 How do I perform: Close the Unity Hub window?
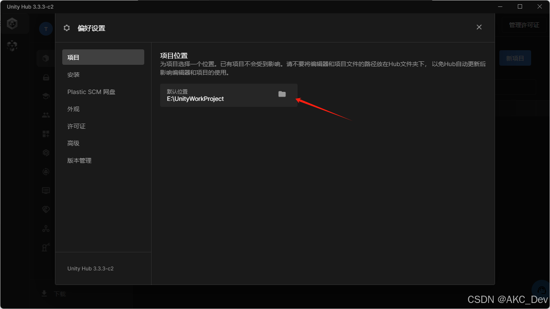(540, 6)
